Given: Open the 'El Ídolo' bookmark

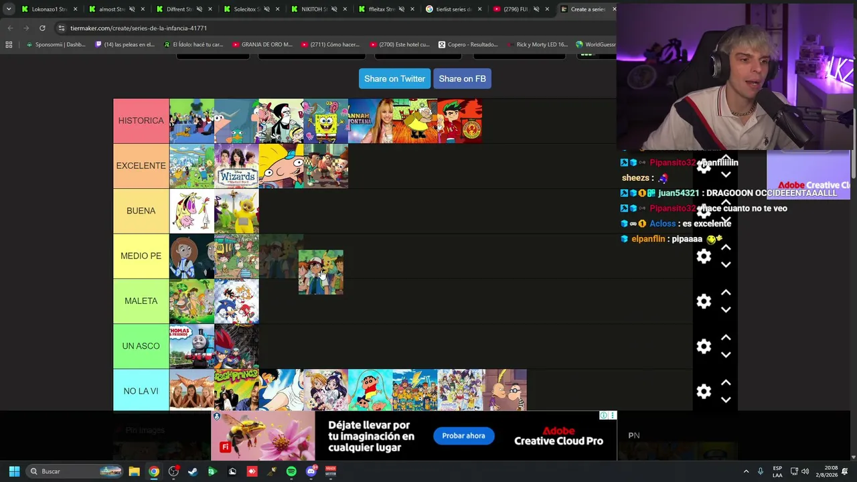Looking at the screenshot, I should click(193, 45).
